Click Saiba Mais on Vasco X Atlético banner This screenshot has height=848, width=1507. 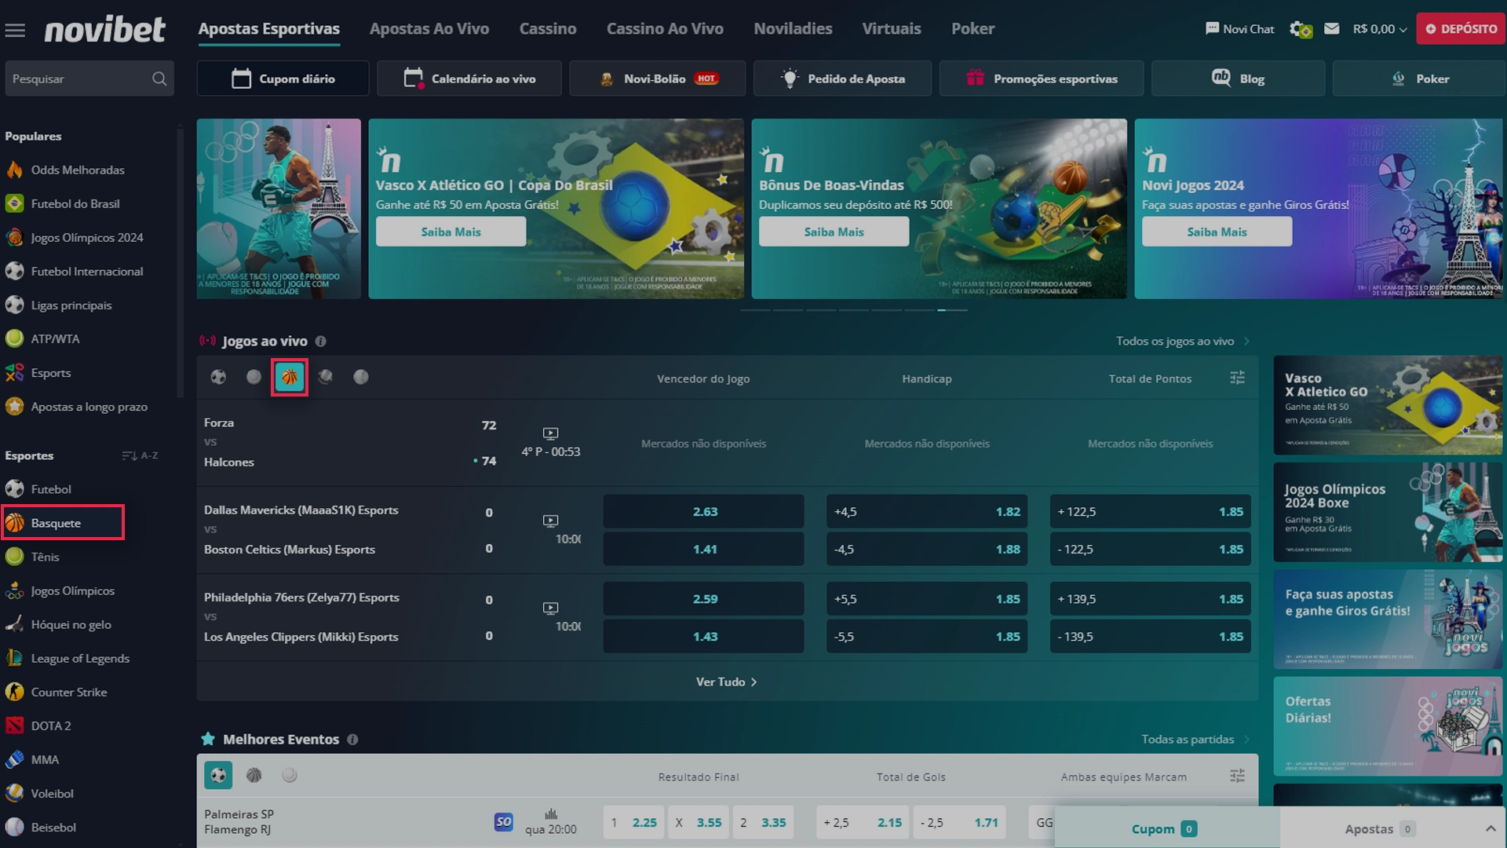pyautogui.click(x=451, y=232)
